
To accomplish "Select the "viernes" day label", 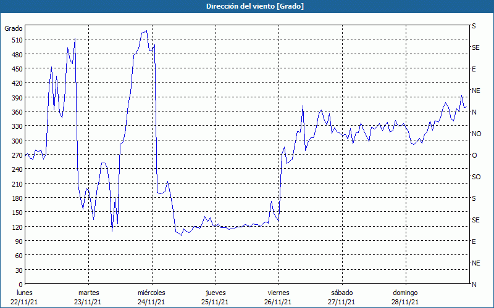I will click(x=278, y=293).
